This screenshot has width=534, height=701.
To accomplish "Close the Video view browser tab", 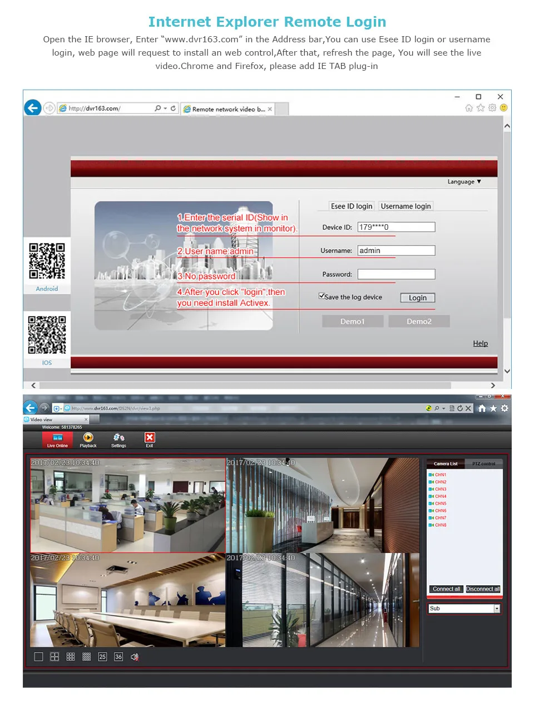I will point(86,419).
